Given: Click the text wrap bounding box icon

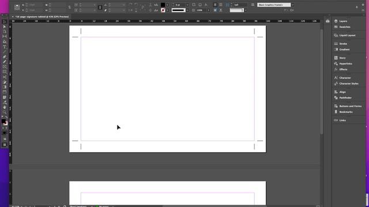Looking at the screenshot, I should click(221, 5).
